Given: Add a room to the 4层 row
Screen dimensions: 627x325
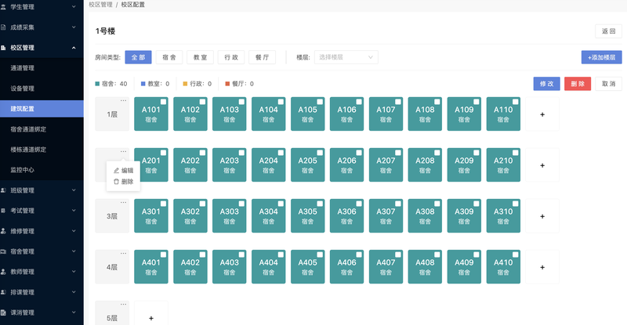Looking at the screenshot, I should click(x=542, y=267).
